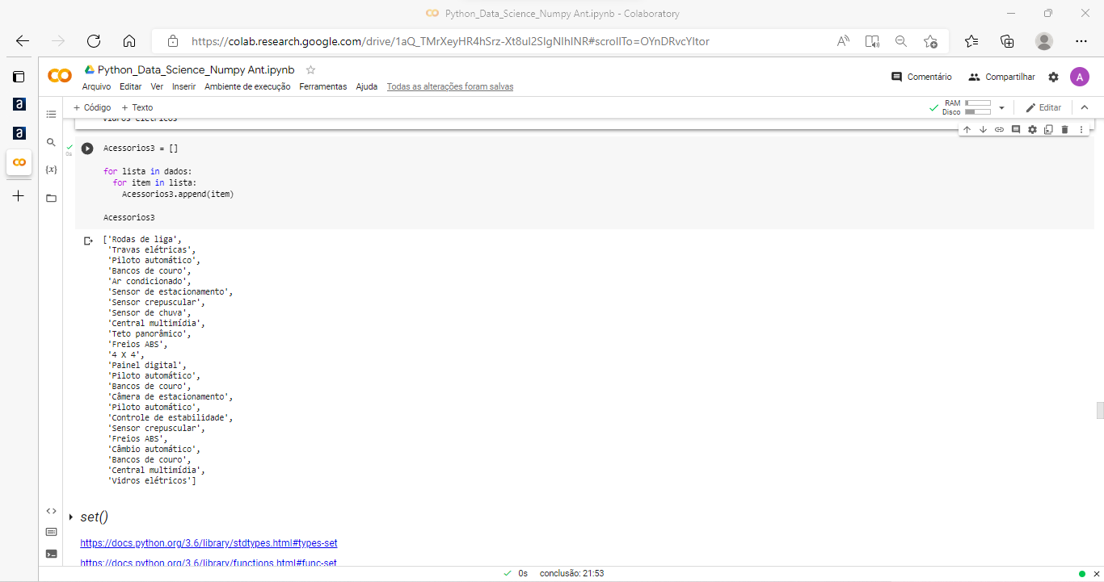Add a new vertical tab
Image resolution: width=1104 pixels, height=582 pixels.
[19, 195]
